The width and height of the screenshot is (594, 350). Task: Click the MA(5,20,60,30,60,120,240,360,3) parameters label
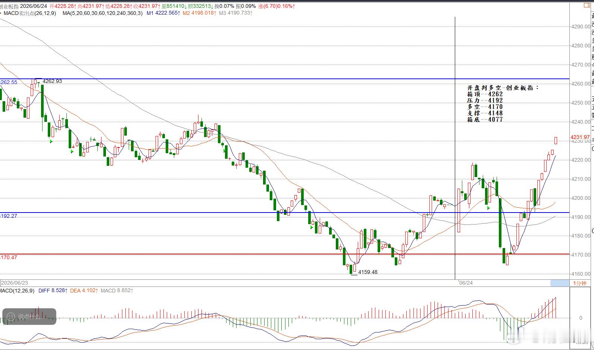[x=103, y=13]
